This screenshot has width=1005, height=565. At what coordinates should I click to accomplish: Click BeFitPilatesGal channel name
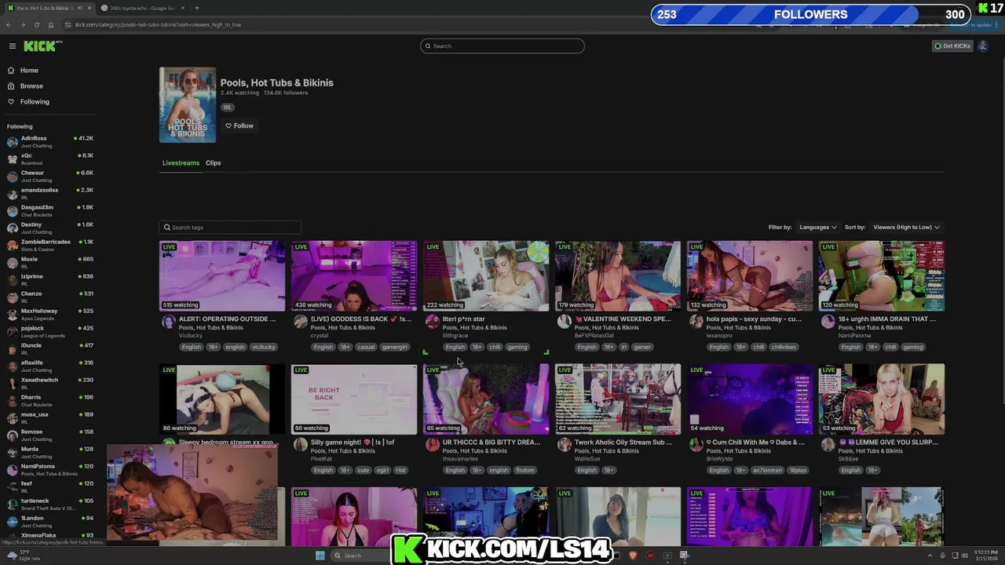click(594, 336)
